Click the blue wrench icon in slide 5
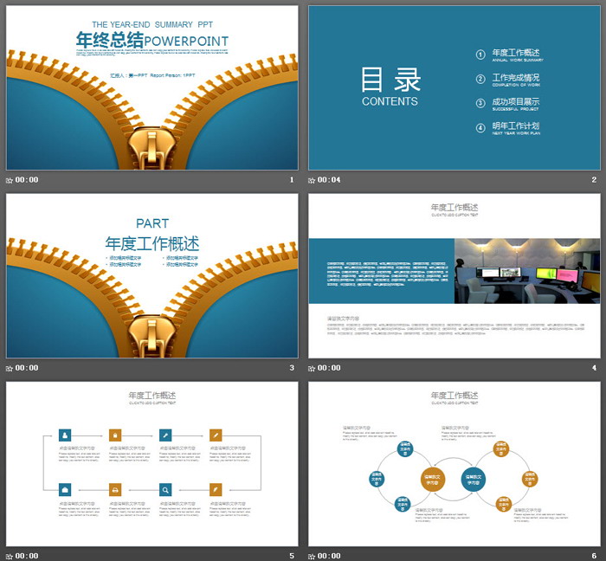 [x=165, y=435]
